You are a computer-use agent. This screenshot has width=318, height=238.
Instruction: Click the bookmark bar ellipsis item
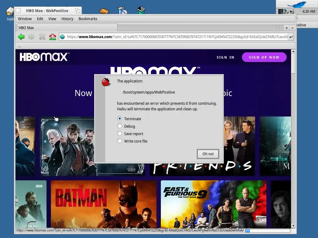coord(19,46)
